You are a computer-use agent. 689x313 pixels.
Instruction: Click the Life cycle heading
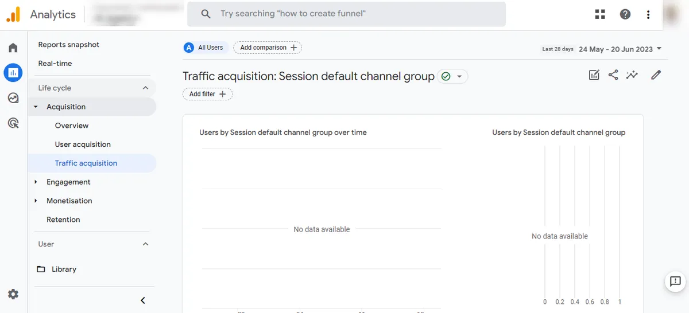tap(55, 88)
